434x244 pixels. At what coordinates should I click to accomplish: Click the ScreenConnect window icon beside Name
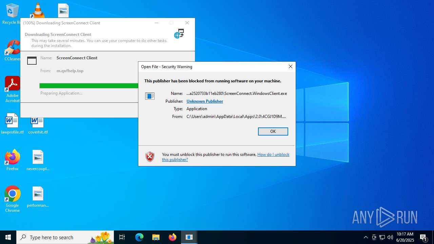click(32, 61)
